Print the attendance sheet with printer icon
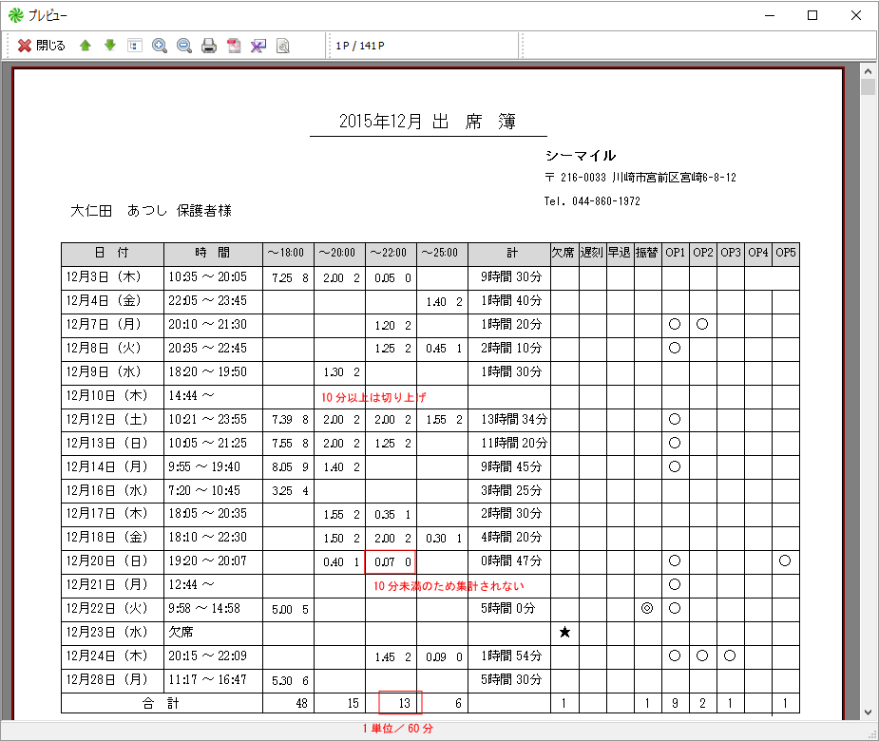This screenshot has height=741, width=879. coord(209,46)
